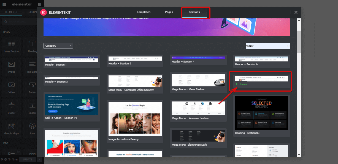Open the History icon
Viewport: 338px width, 164px height.
pyautogui.click(x=9, y=159)
